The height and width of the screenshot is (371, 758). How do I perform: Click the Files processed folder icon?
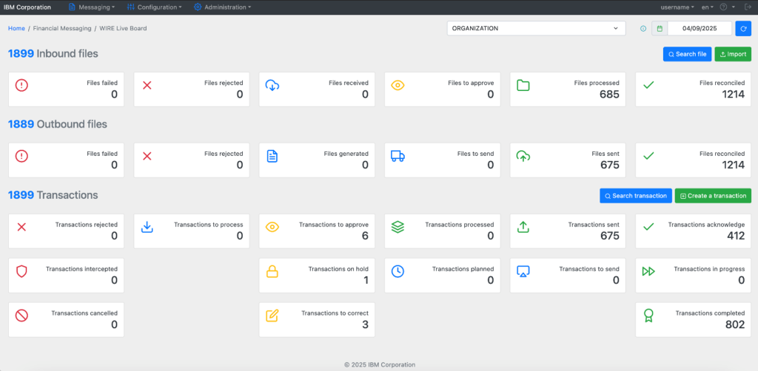pyautogui.click(x=523, y=86)
